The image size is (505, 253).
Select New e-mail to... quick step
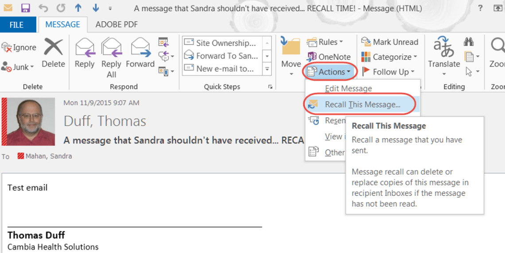tap(222, 69)
